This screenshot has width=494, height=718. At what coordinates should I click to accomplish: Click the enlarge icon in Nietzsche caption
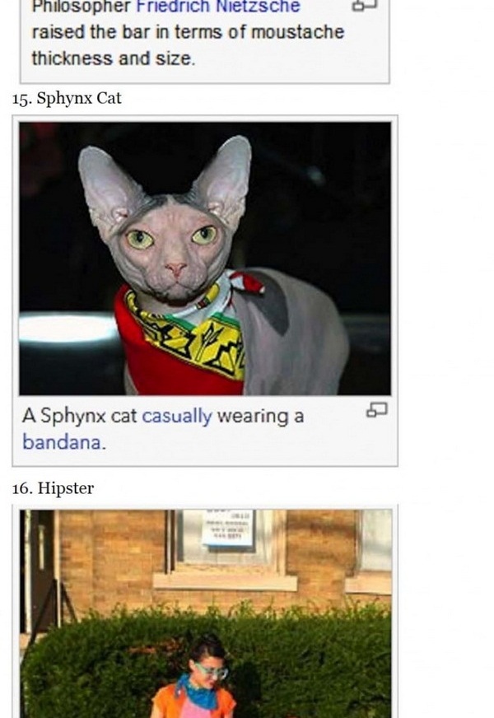[365, 5]
